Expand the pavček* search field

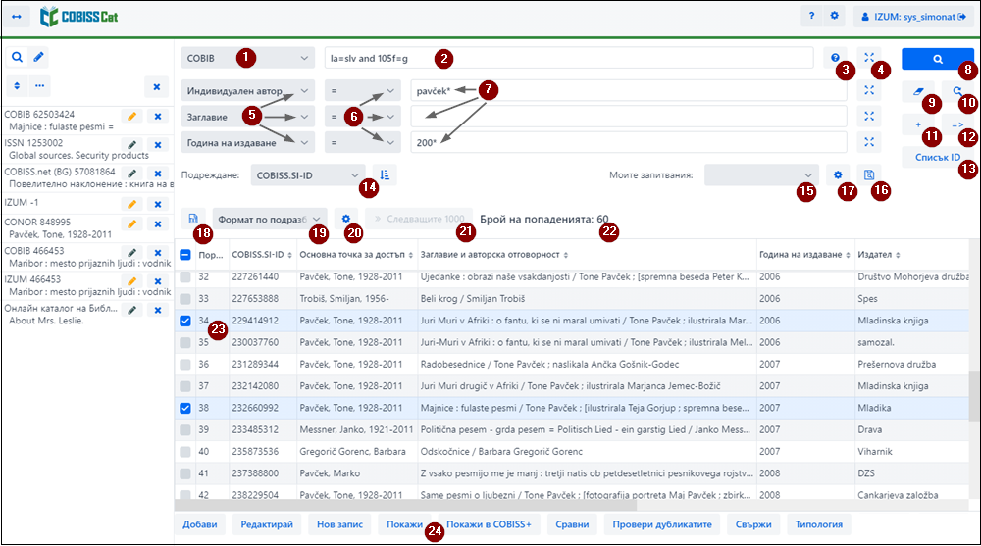tap(869, 90)
